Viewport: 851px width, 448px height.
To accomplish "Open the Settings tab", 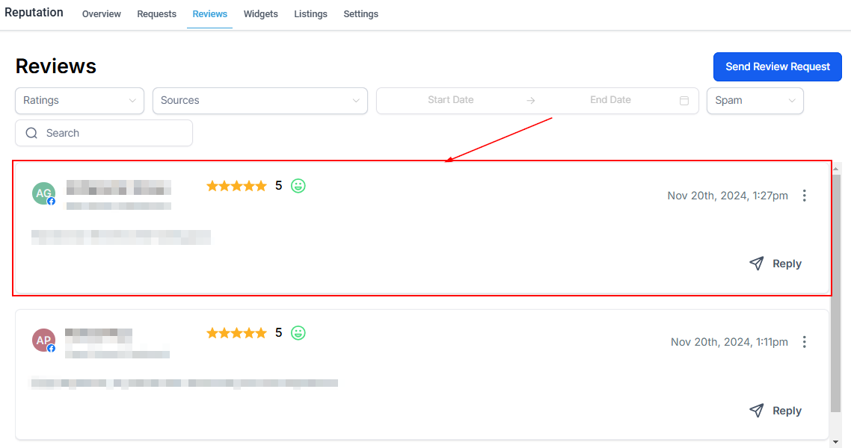I will [360, 14].
